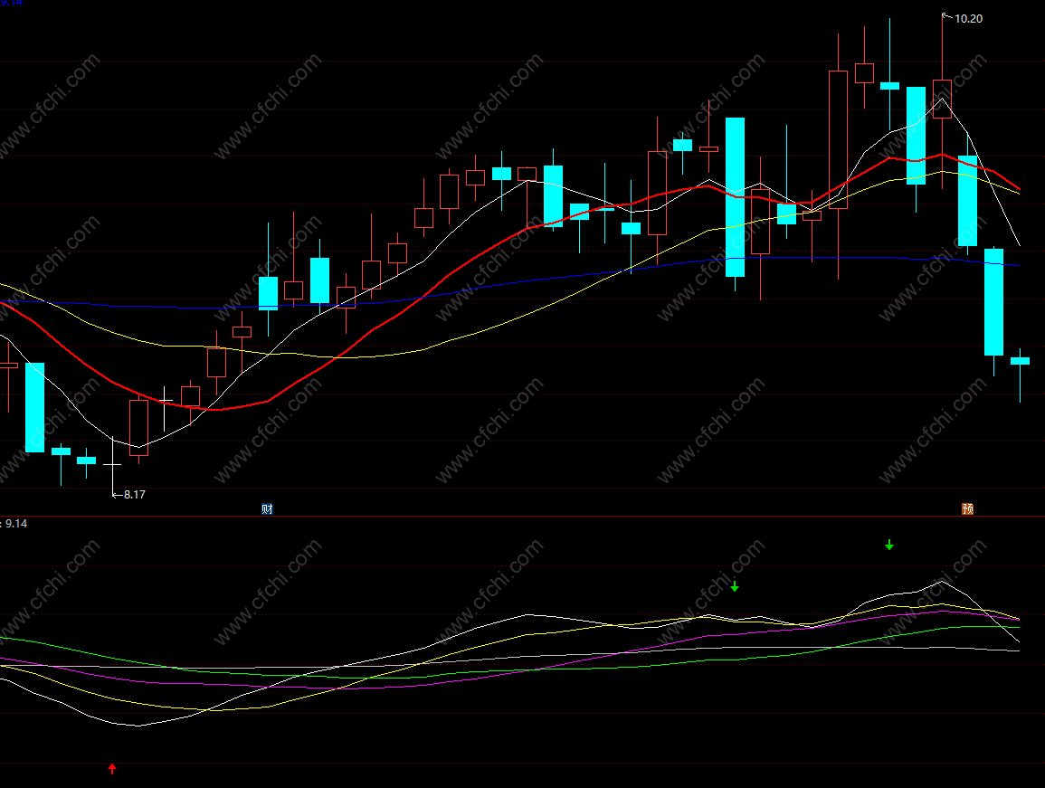Screen dimensions: 1045x788
Task: Click the 8.17 low price label
Action: [x=135, y=495]
